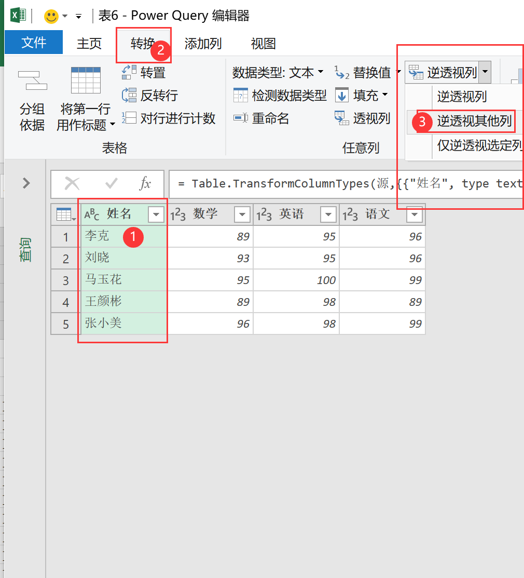This screenshot has height=578, width=524.
Task: Click the 反转行 reverse rows button
Action: (150, 96)
